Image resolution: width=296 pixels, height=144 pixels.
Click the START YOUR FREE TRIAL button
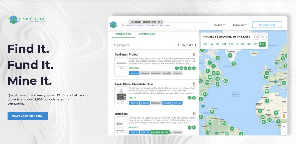point(28,116)
